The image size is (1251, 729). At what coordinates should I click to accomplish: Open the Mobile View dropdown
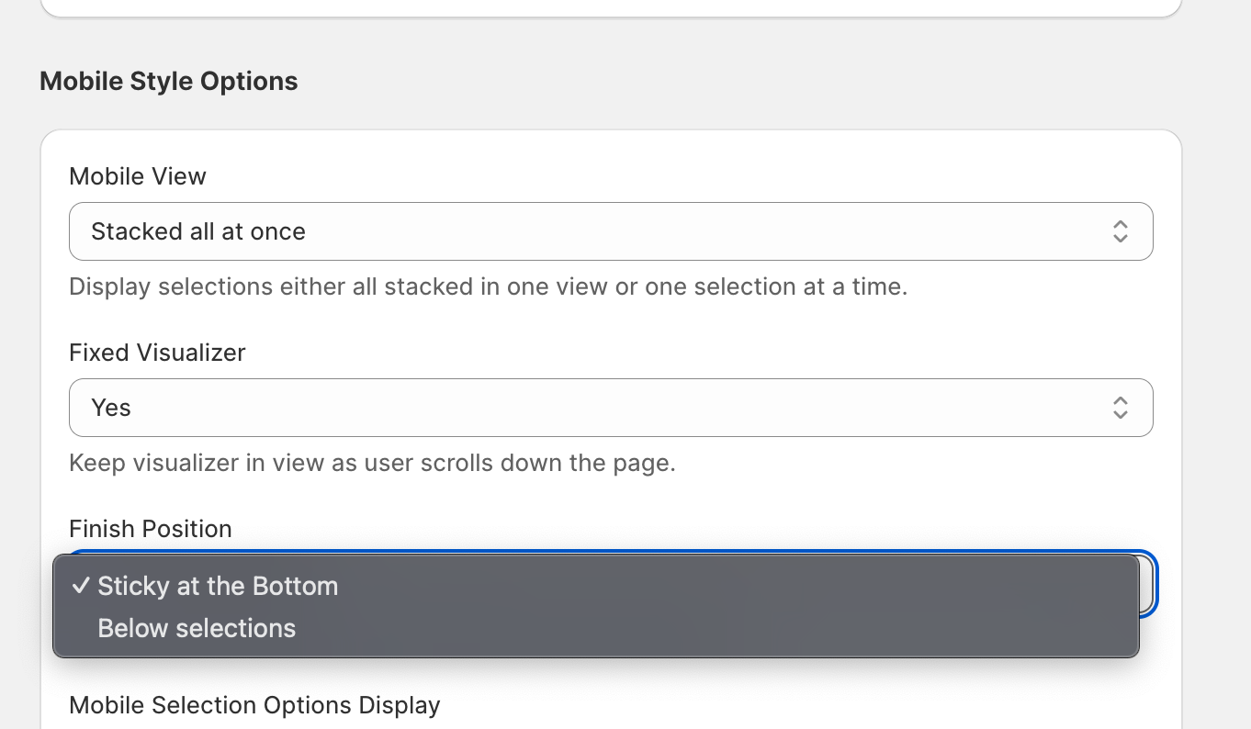[610, 231]
